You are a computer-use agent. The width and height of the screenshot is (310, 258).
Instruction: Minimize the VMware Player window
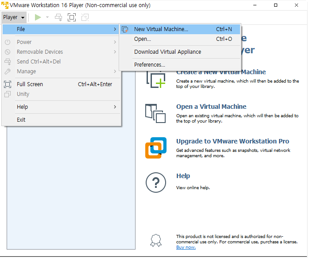[x=255, y=5]
